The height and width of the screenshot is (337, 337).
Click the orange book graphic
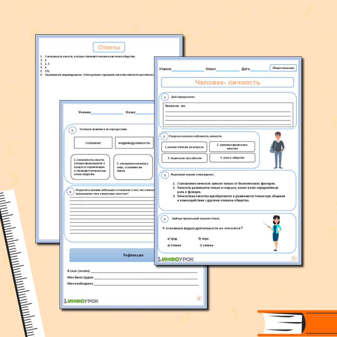click(297, 323)
